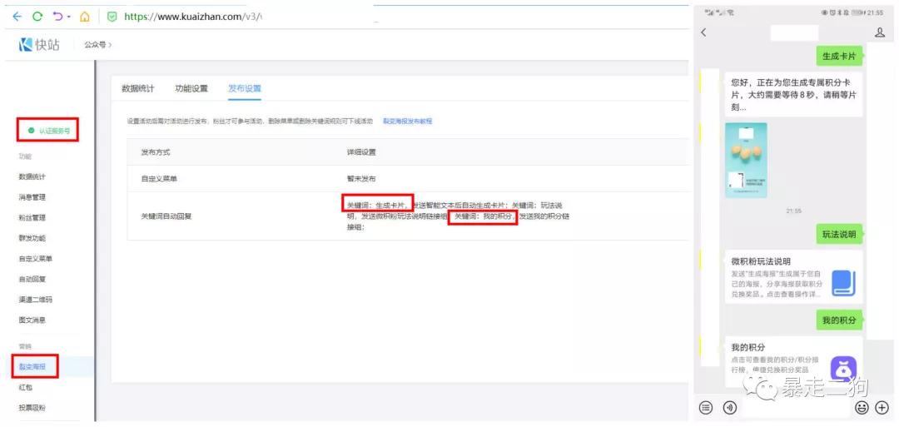This screenshot has height=427, width=899.
Task: Tap the voice input icon in chat
Action: pos(730,408)
